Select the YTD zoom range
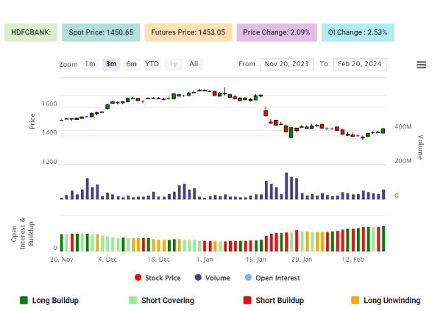The width and height of the screenshot is (443, 311). coord(152,64)
